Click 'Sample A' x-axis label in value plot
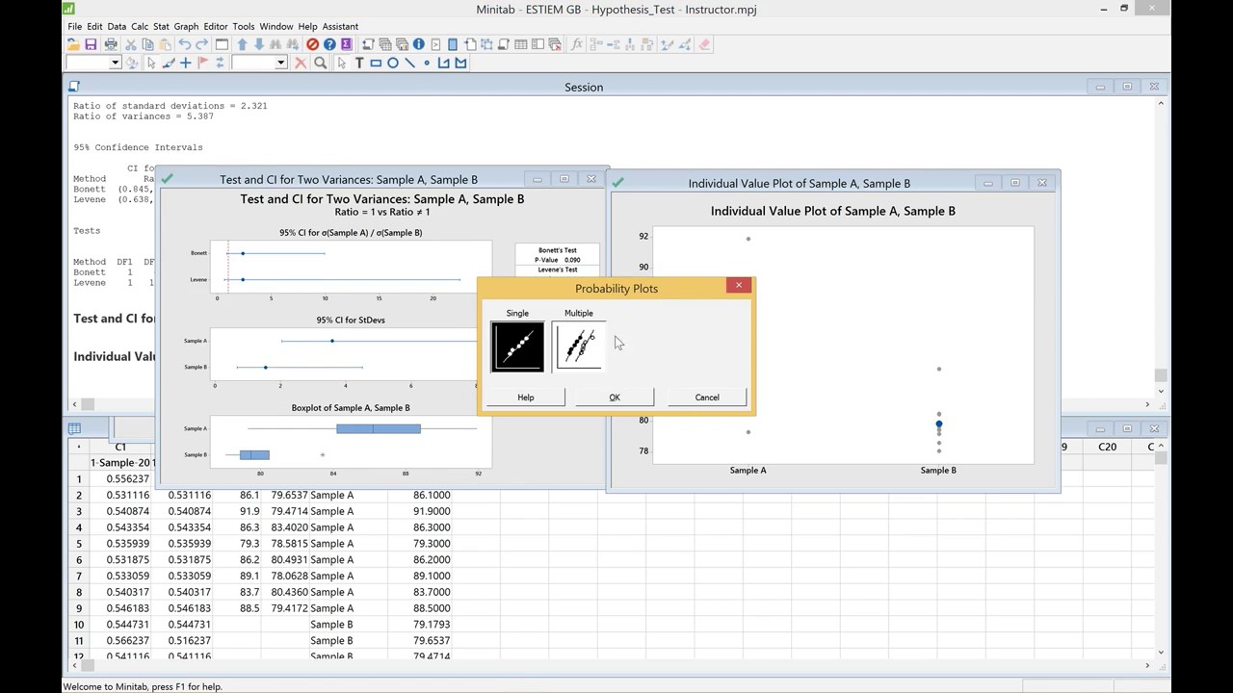The width and height of the screenshot is (1233, 693). click(x=748, y=471)
